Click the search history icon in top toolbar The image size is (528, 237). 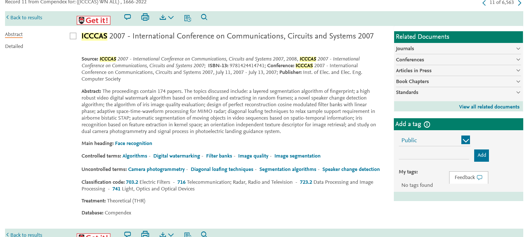(x=188, y=18)
